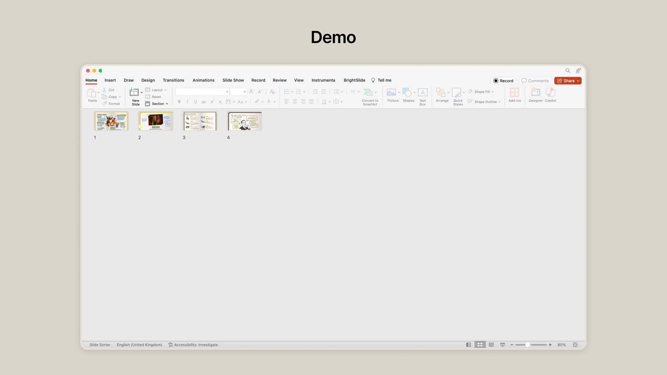This screenshot has width=667, height=375.
Task: Open the font name combo box
Action: [x=202, y=92]
